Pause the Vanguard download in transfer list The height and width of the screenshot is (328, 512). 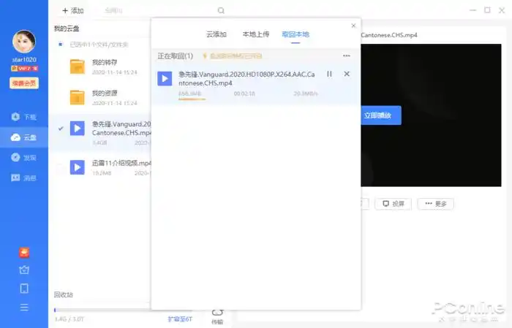(329, 74)
